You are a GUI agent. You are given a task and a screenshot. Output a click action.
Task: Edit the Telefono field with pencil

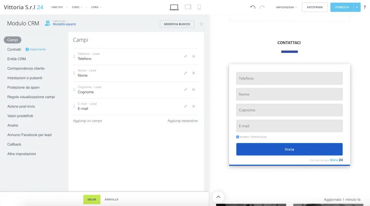185,56
